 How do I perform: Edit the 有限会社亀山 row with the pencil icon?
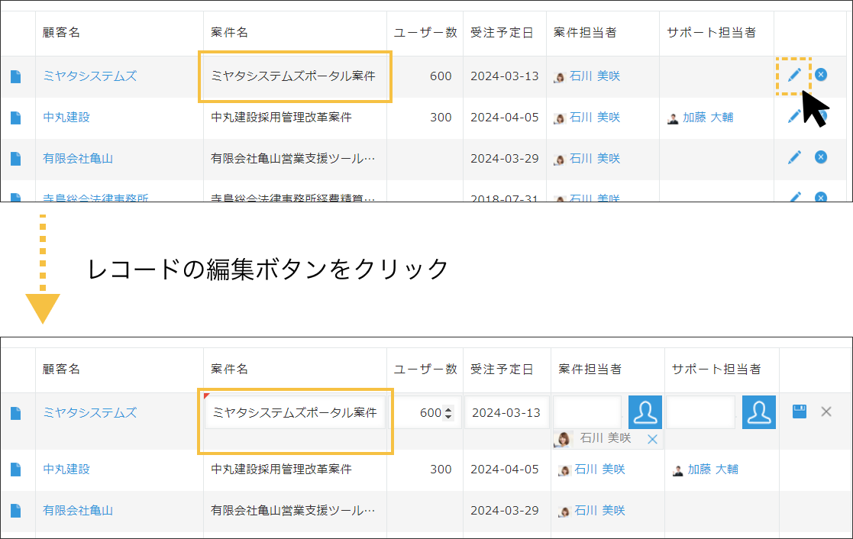point(796,157)
